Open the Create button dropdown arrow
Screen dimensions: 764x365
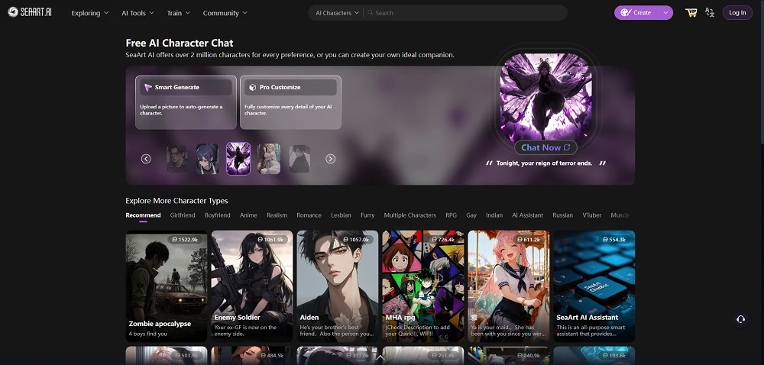pyautogui.click(x=665, y=13)
